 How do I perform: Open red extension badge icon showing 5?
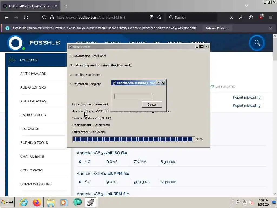[x=261, y=17]
